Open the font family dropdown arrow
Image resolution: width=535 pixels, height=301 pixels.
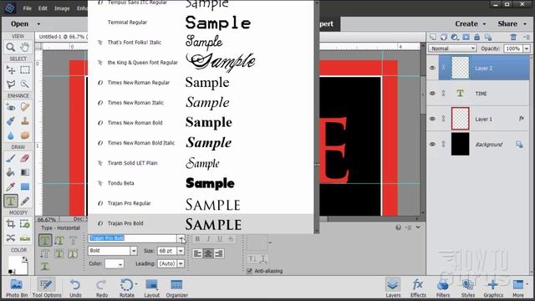point(181,238)
